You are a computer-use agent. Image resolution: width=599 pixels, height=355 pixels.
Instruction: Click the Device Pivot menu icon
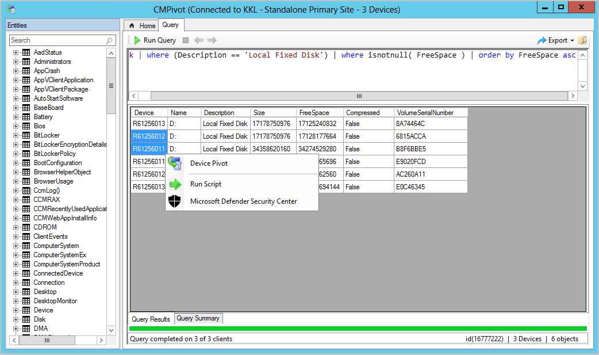(175, 163)
